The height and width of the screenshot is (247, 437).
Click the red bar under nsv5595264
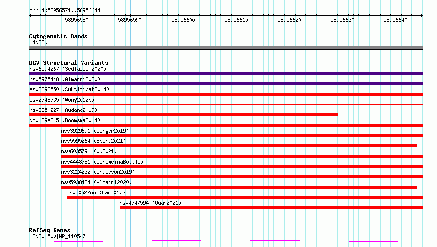(x=239, y=146)
